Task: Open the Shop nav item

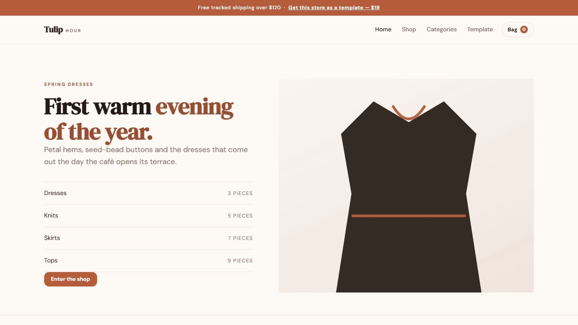Action: pyautogui.click(x=409, y=29)
